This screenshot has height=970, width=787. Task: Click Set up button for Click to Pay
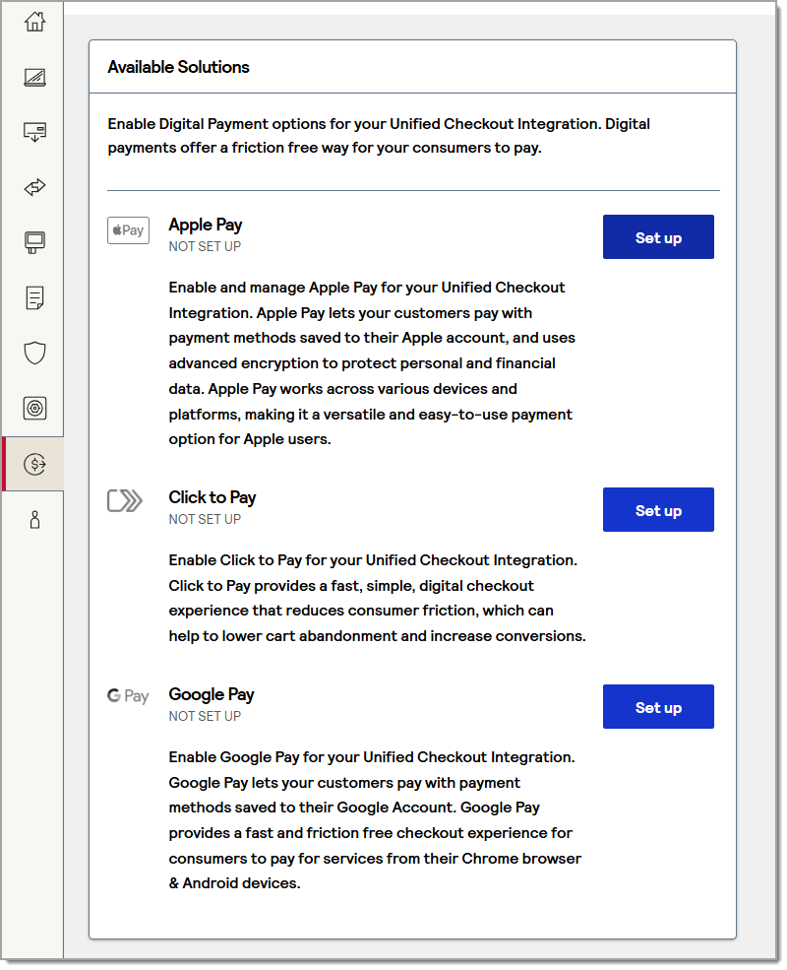658,510
